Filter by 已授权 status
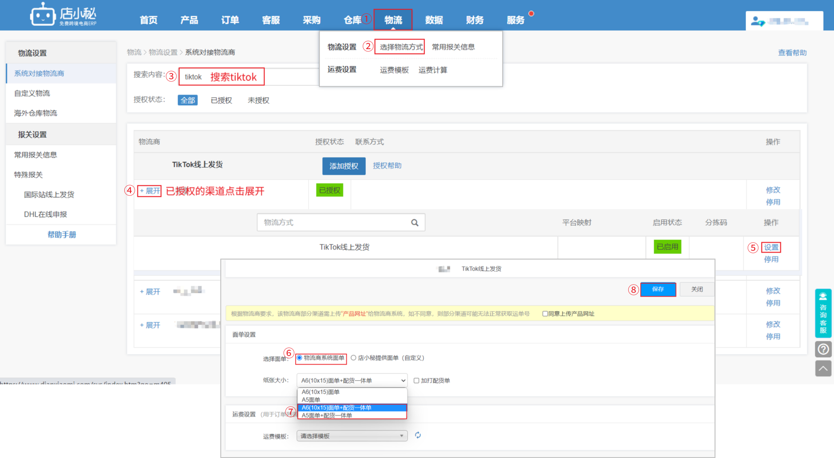 (221, 100)
